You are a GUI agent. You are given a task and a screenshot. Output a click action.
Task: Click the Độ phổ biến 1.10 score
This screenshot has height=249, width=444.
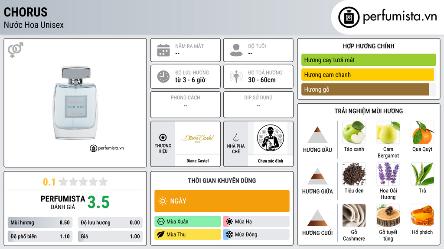click(40, 236)
